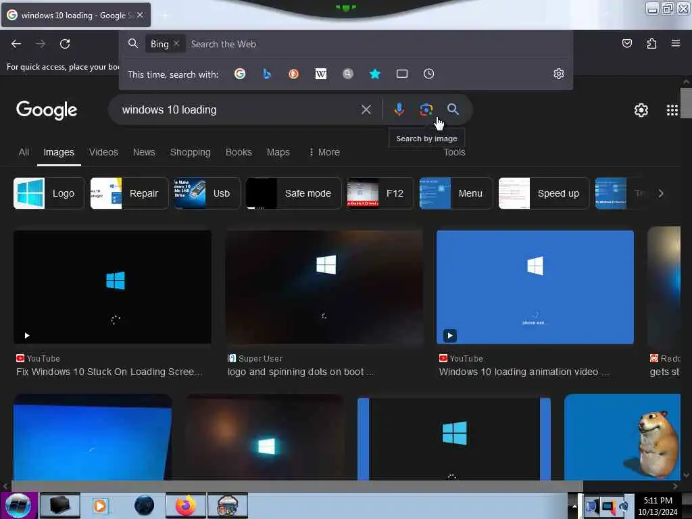Switch to the Shopping tab
The height and width of the screenshot is (519, 692).
(190, 152)
